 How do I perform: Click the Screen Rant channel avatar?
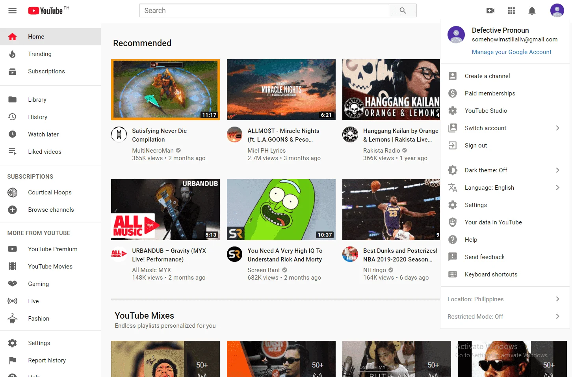(234, 254)
